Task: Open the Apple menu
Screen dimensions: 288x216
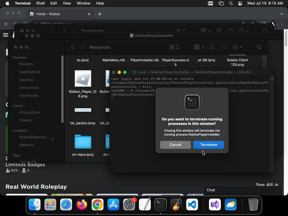Action: pyautogui.click(x=7, y=3)
